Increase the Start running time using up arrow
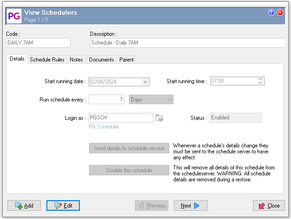Viewport: 291px width, 219px height. (x=261, y=79)
